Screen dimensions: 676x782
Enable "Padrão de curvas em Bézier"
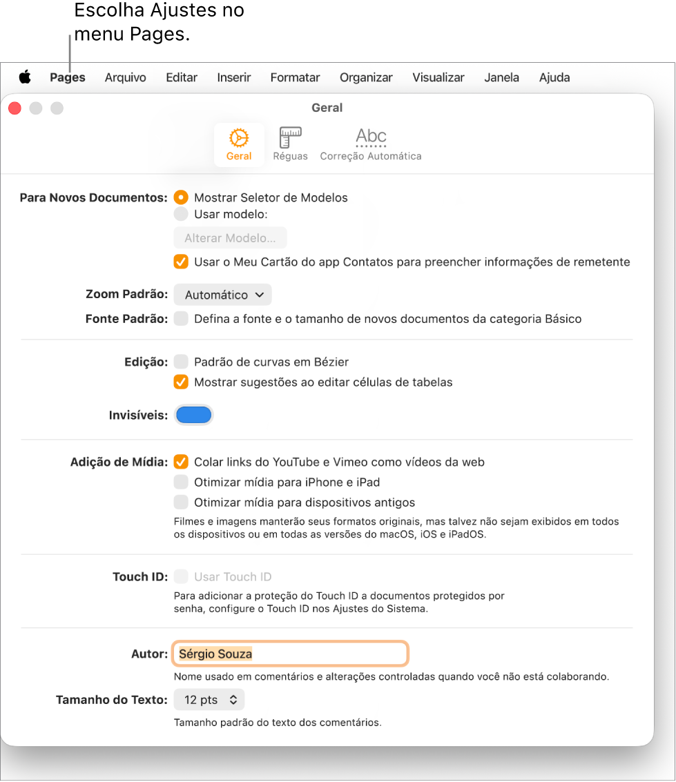(x=182, y=362)
